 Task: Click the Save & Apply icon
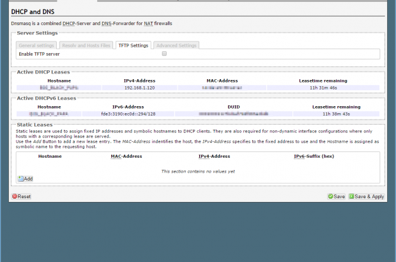click(352, 197)
